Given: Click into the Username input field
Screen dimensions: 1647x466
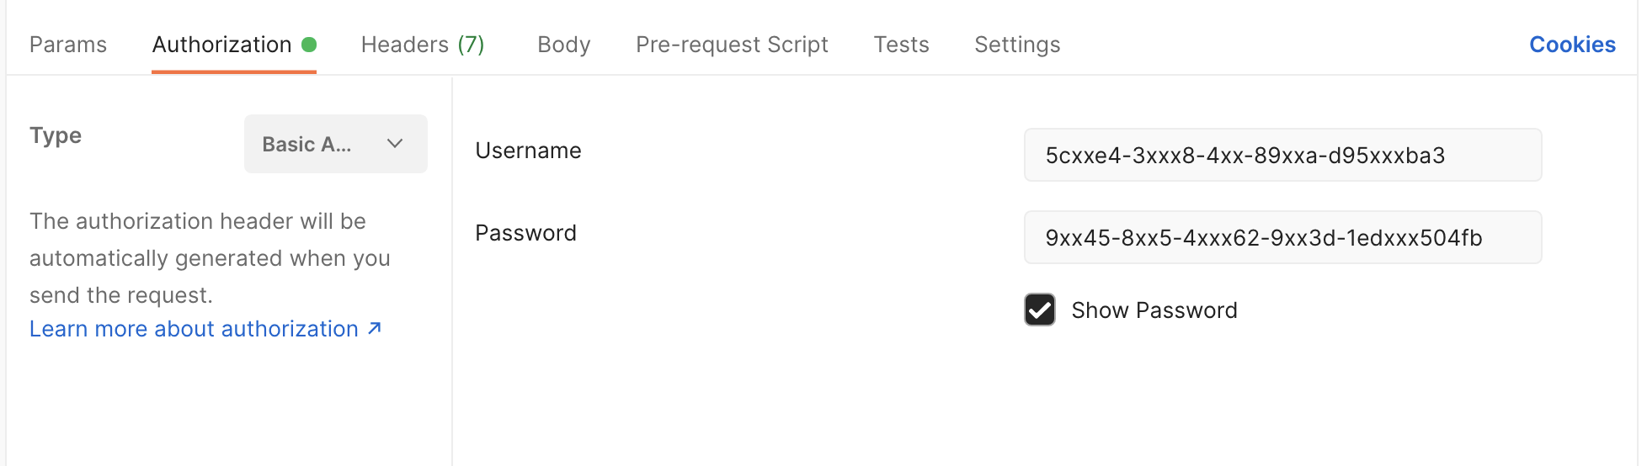Looking at the screenshot, I should 1282,155.
